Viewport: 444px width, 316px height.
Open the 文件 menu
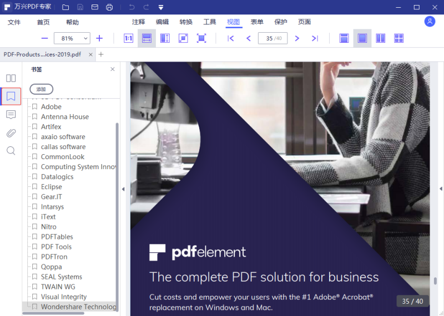click(14, 22)
